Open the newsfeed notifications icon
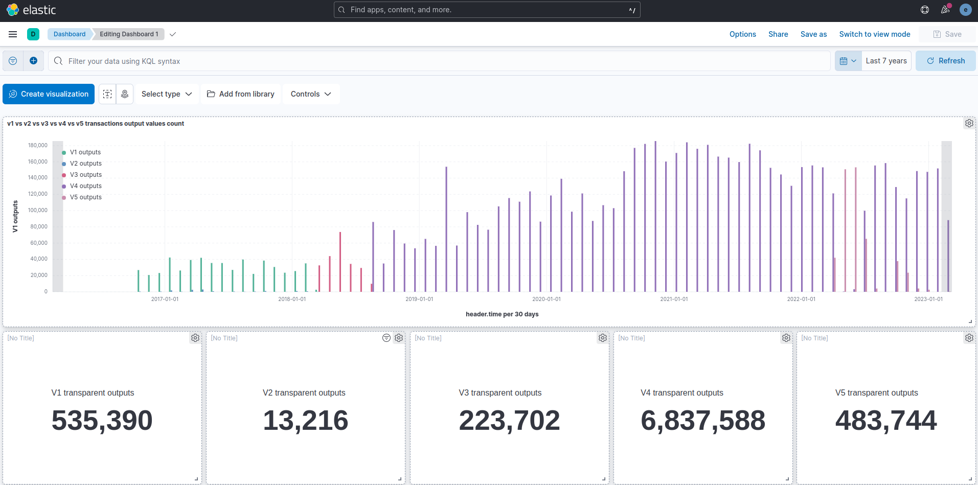 coord(945,10)
